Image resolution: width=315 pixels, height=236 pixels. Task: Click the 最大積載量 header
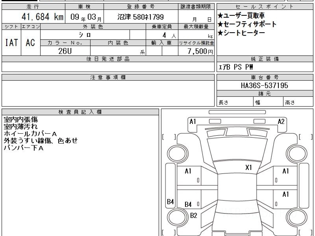point(196,26)
